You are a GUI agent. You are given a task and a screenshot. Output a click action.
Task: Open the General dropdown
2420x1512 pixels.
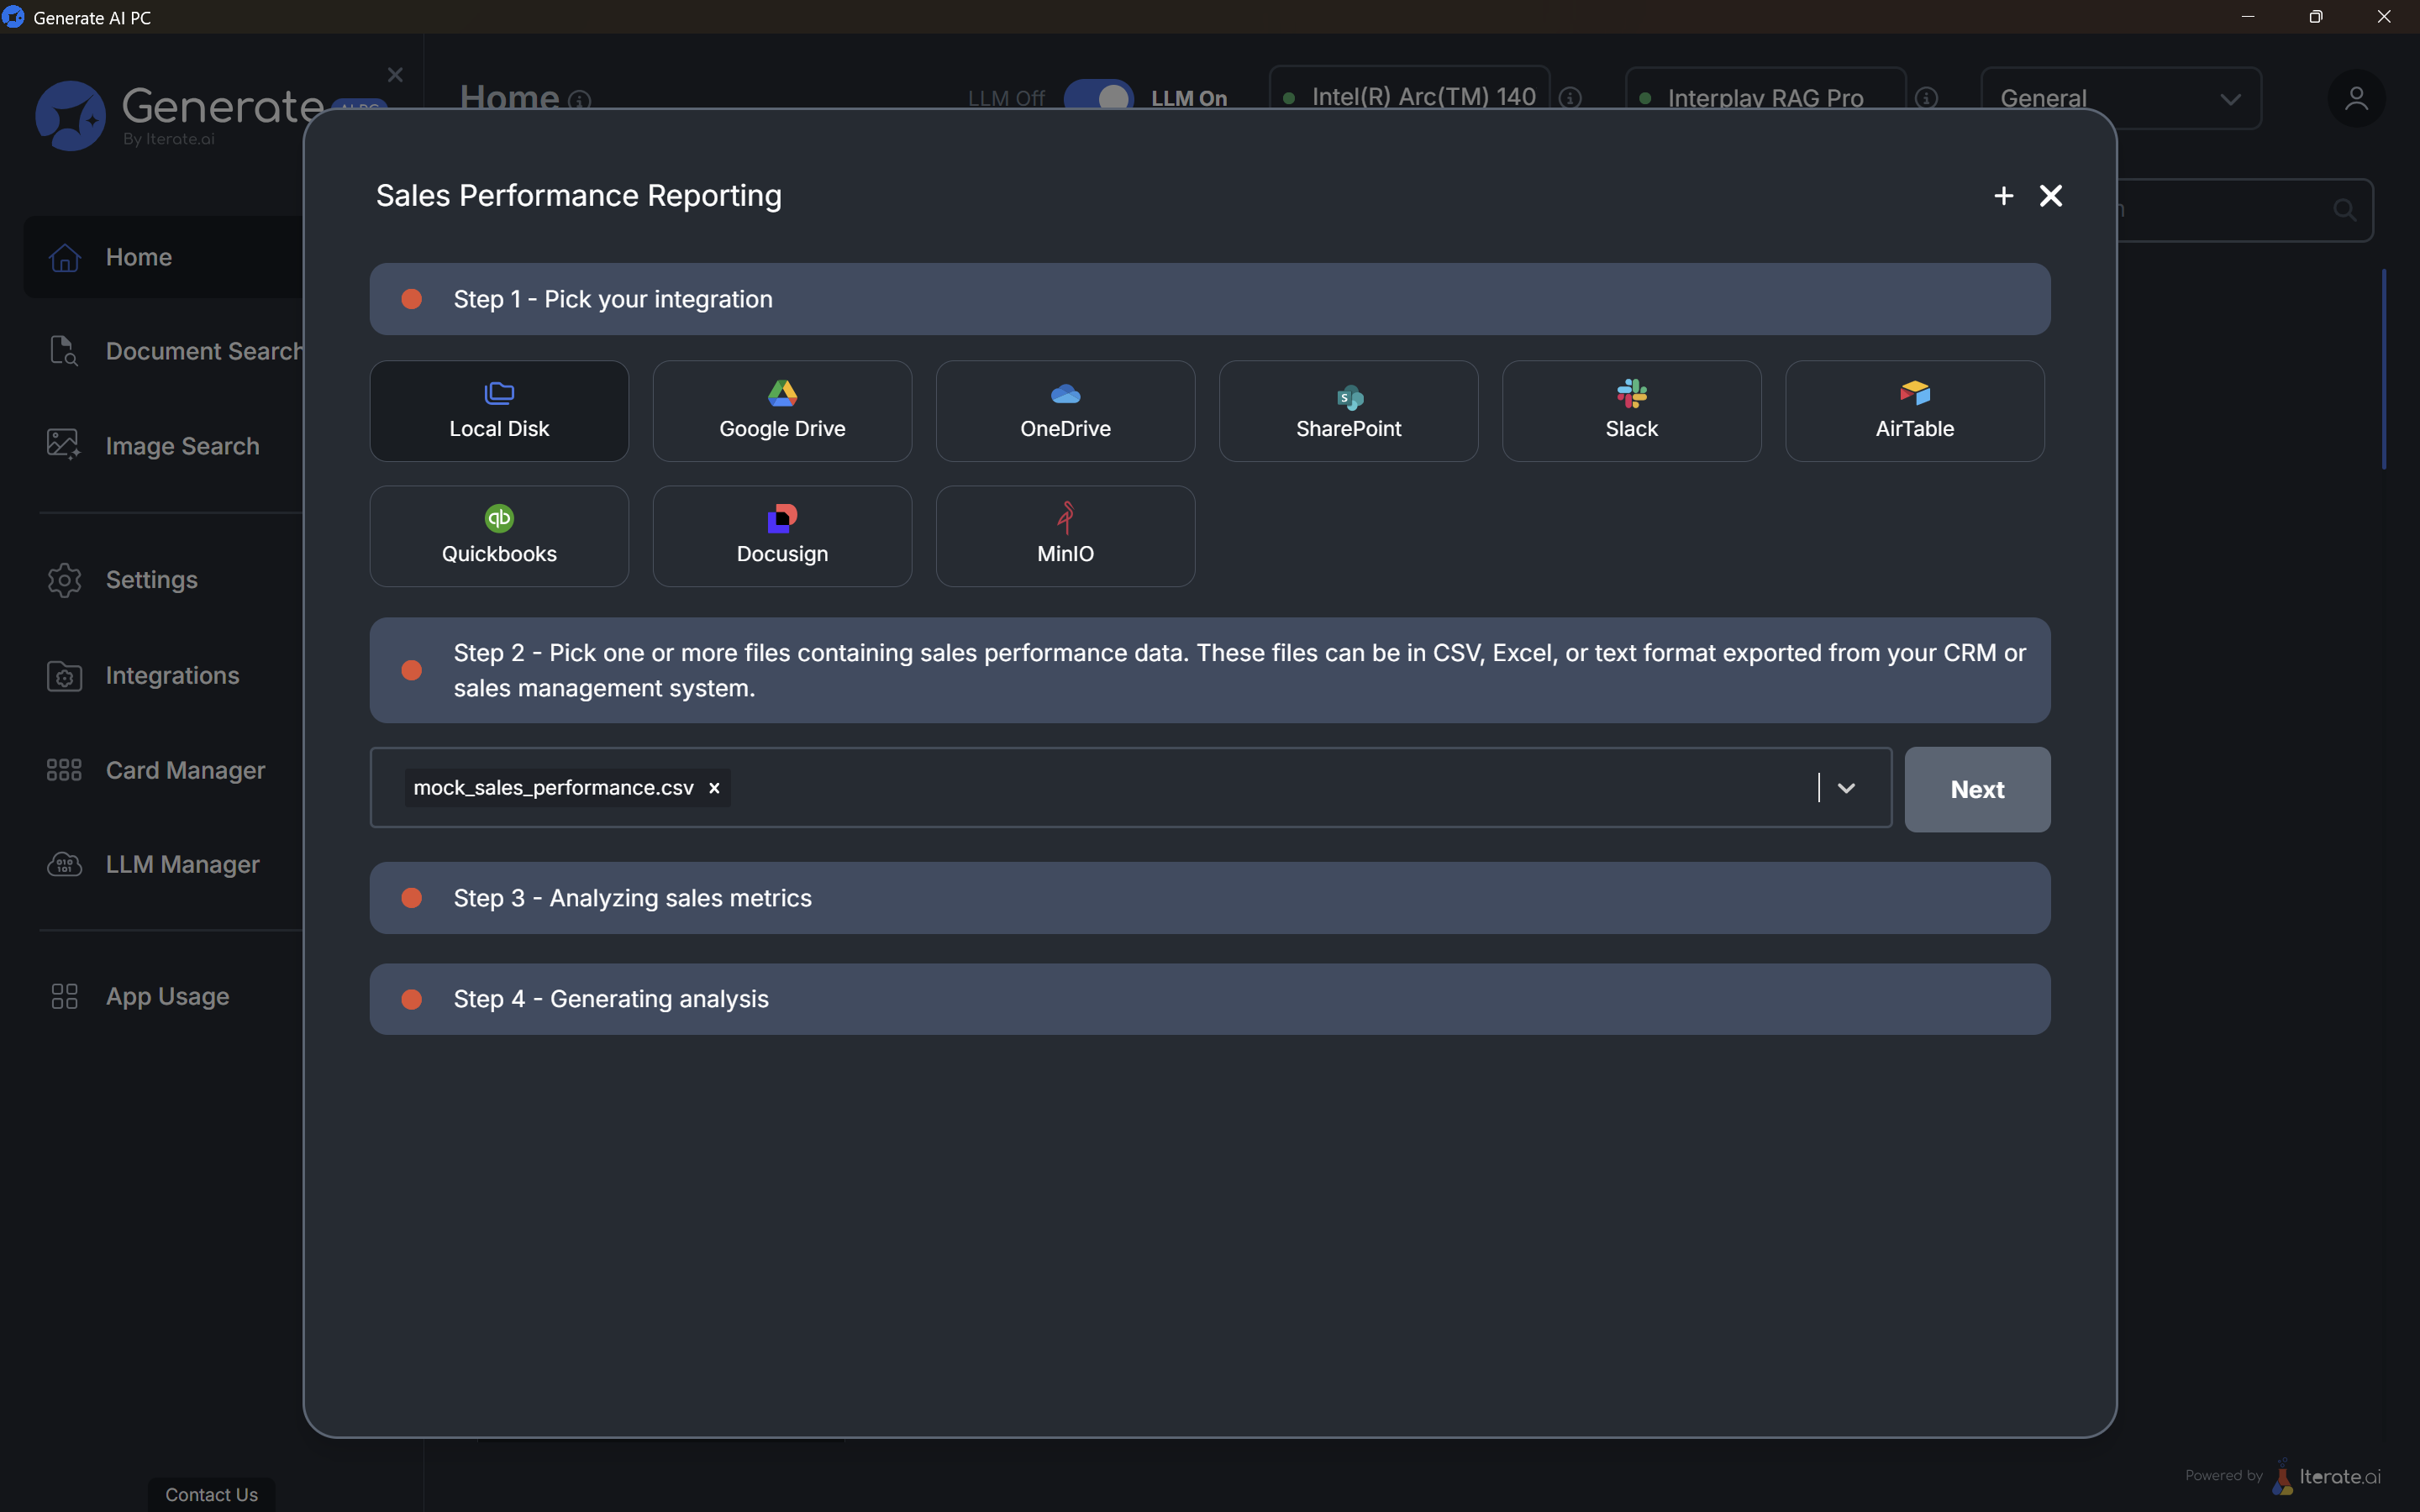pos(2121,98)
